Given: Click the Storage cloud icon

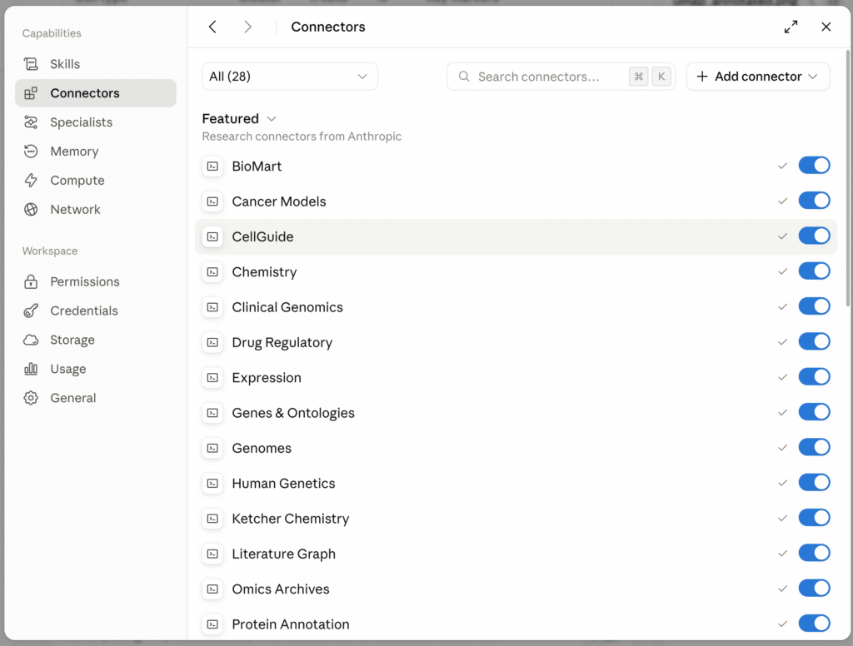Looking at the screenshot, I should [x=31, y=340].
